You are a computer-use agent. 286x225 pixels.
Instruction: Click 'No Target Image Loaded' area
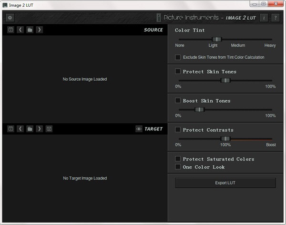[85, 178]
